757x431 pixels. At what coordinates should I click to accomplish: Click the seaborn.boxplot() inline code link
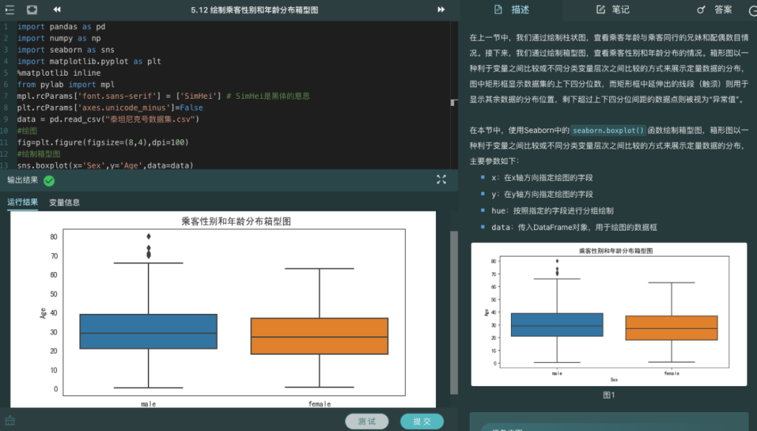[x=608, y=130]
